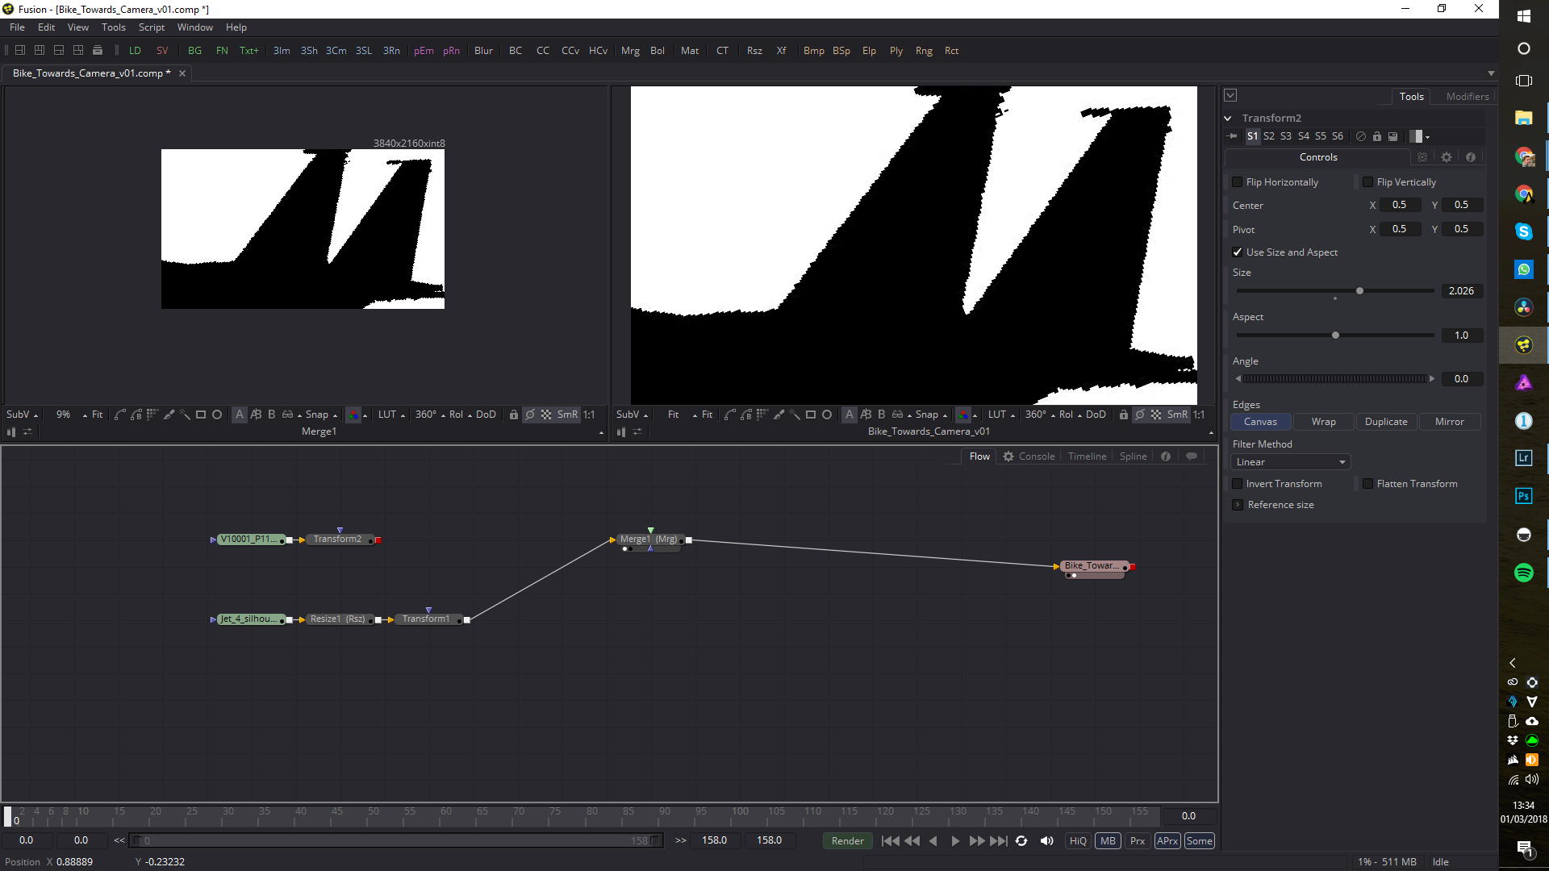Set edges mode to Mirror
This screenshot has width=1549, height=871.
click(x=1449, y=422)
